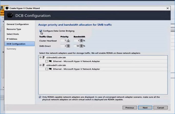Click the SMB-Direct bandwidth spinner arrows
This screenshot has height=114, width=175.
pos(81,46)
